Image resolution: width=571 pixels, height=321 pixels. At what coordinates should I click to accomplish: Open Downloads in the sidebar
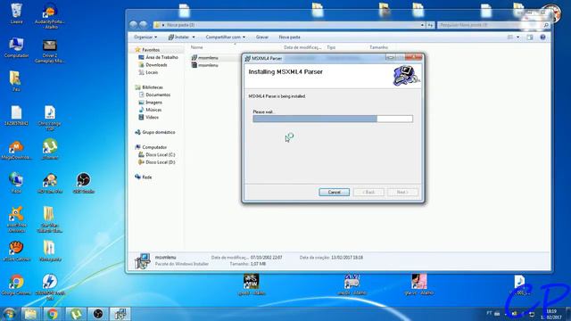(156, 65)
